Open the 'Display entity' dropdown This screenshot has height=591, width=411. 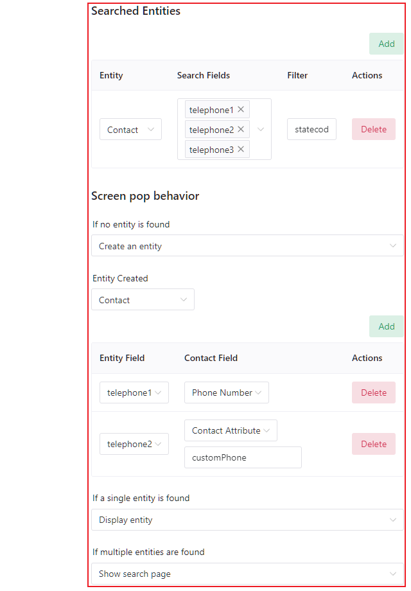coord(247,520)
